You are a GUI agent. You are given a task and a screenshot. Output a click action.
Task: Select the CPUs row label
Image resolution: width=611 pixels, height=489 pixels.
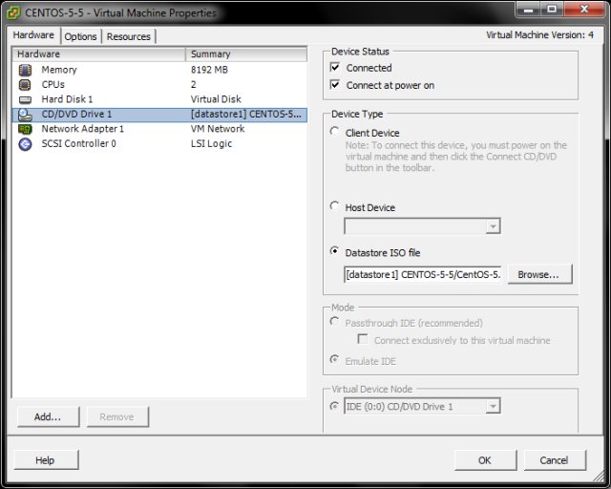tap(53, 85)
